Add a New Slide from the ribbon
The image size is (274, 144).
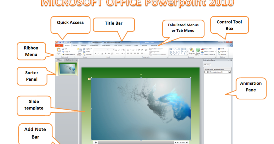point(80,52)
